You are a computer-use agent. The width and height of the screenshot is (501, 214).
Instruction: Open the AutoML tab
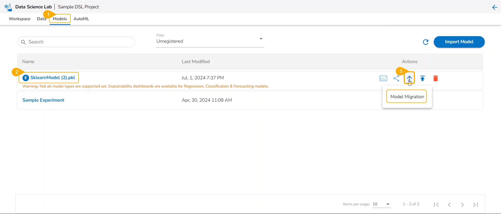pos(81,19)
